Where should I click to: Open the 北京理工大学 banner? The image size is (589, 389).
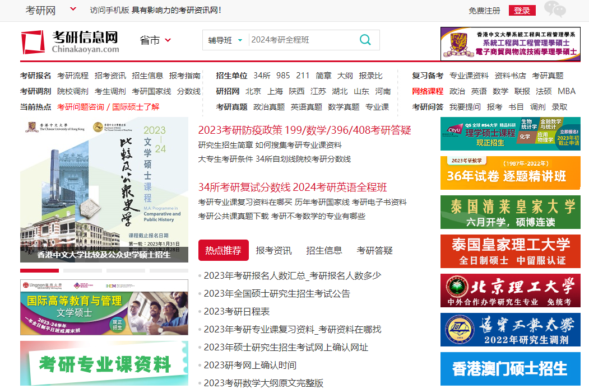(511, 290)
